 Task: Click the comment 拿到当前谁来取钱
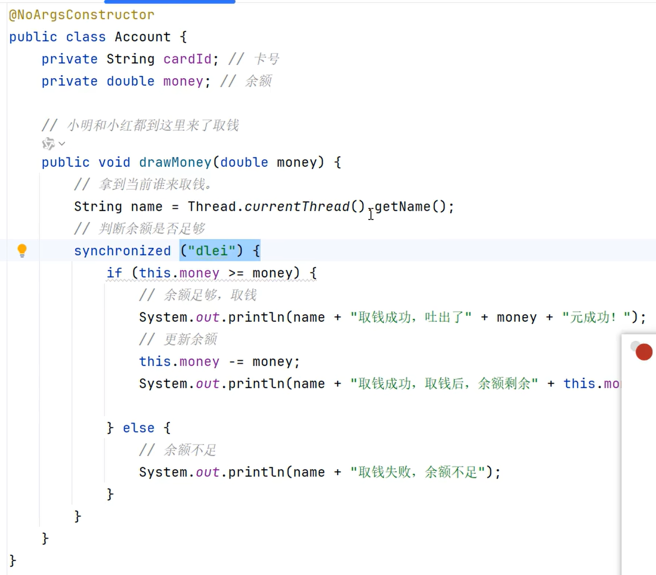pyautogui.click(x=143, y=184)
